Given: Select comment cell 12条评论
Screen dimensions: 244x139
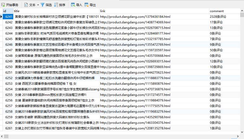Looking at the screenshot, I should [225, 61].
